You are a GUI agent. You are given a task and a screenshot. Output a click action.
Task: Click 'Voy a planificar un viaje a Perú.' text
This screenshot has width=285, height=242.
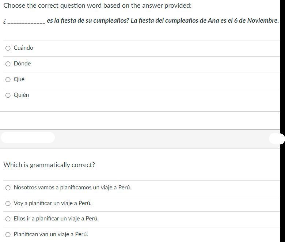pyautogui.click(x=53, y=203)
